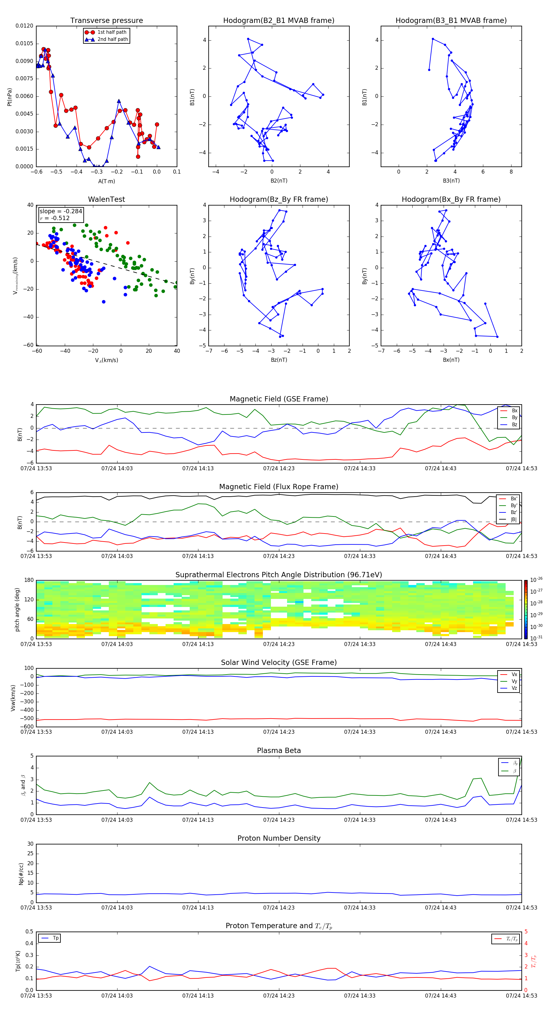Click the 'B2(nT)' x-axis label

click(279, 181)
